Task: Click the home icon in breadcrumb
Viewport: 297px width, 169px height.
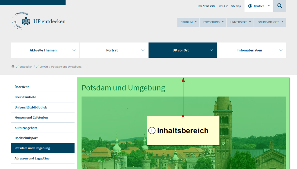Action: pyautogui.click(x=13, y=66)
